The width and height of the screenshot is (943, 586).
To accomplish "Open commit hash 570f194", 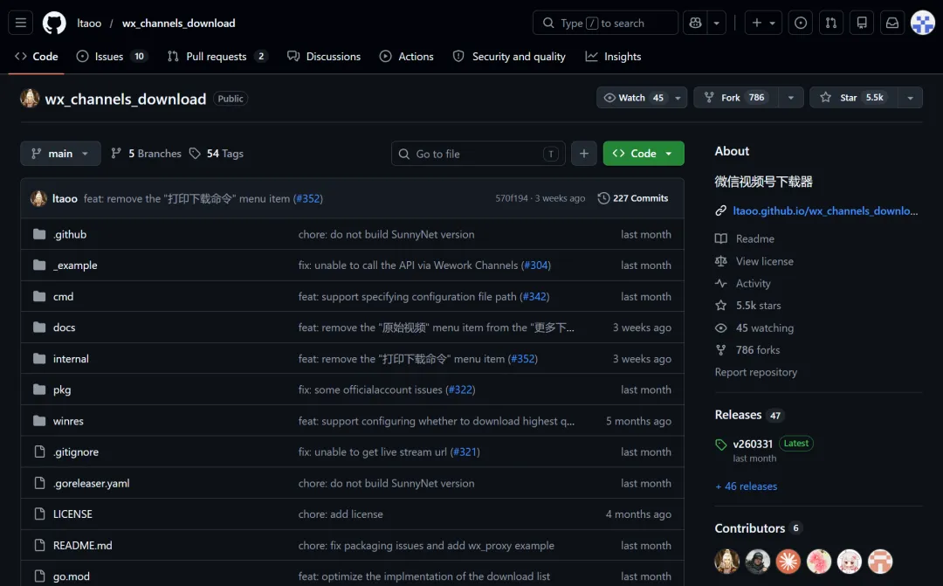I will coord(511,198).
